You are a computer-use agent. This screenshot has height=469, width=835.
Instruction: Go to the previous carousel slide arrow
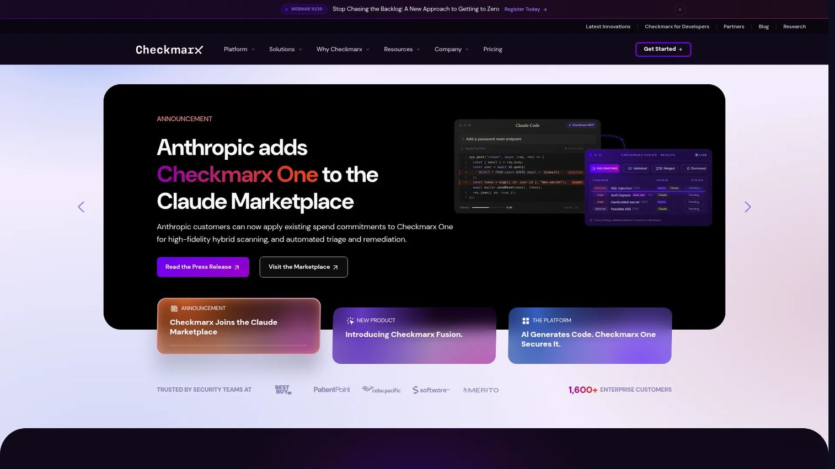click(81, 207)
